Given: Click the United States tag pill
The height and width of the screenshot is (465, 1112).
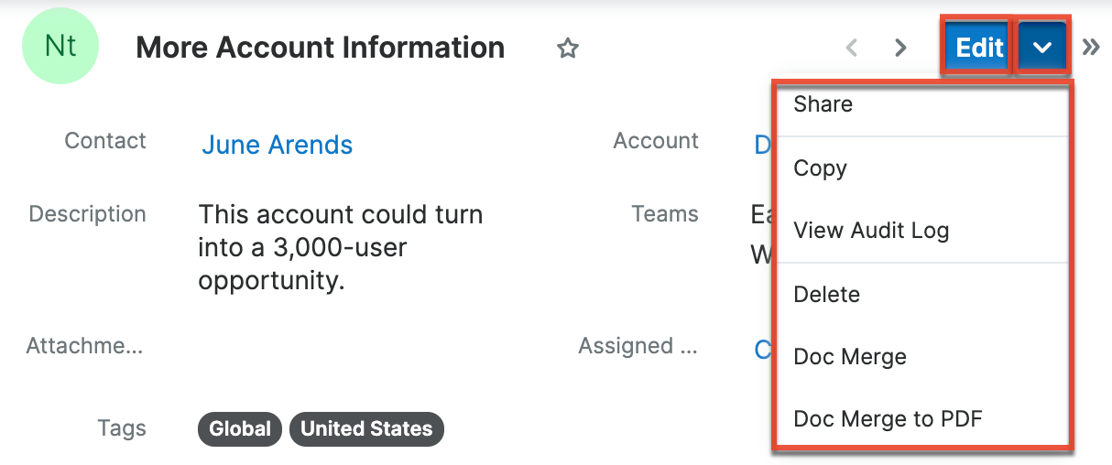Looking at the screenshot, I should (x=366, y=428).
